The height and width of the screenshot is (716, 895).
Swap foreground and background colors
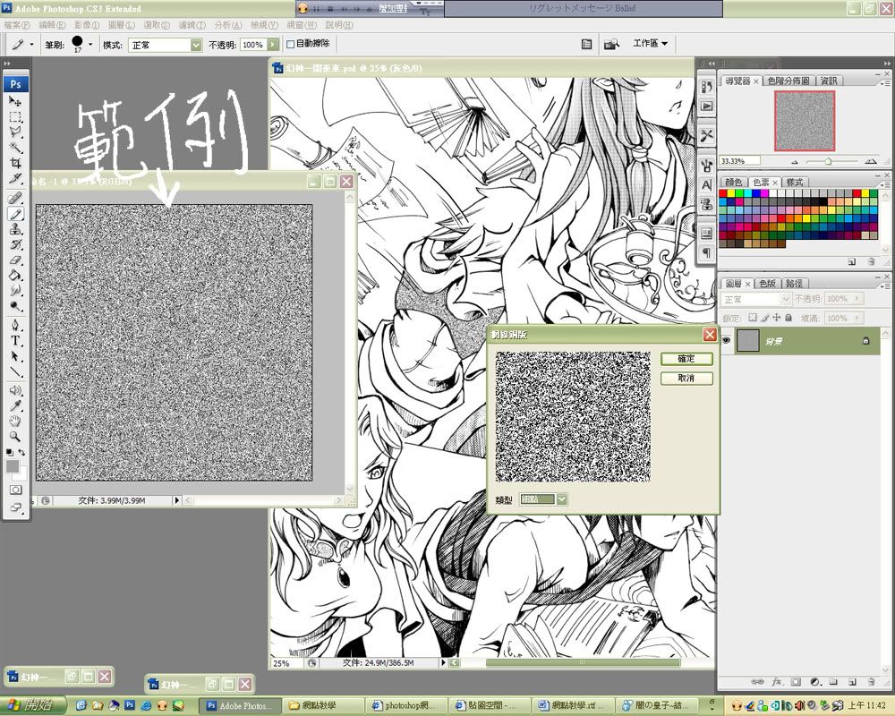click(x=21, y=452)
